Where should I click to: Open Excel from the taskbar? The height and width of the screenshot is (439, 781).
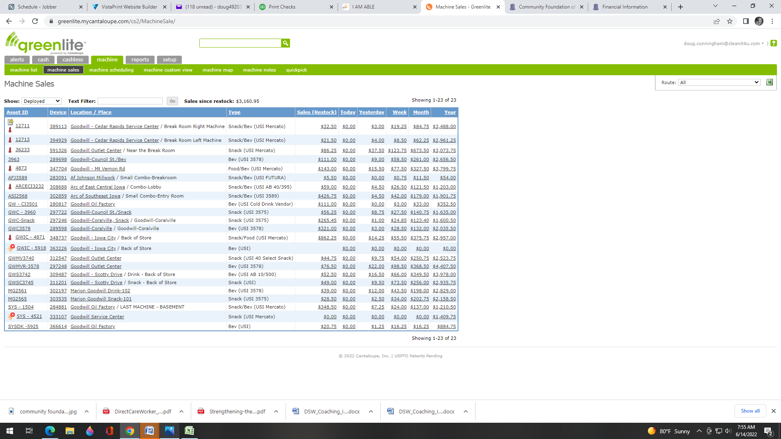click(x=189, y=431)
